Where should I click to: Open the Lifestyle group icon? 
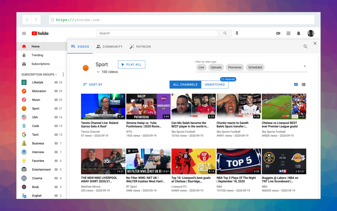coord(24,82)
